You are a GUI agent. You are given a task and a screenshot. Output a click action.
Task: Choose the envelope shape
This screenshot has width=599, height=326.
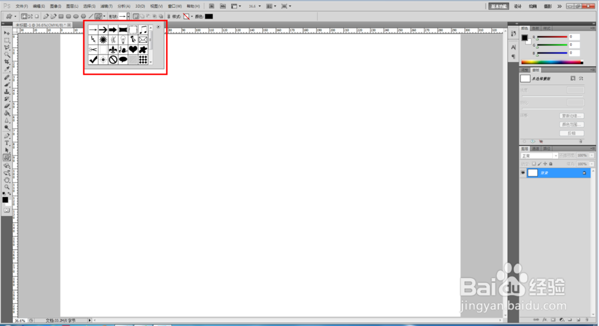[143, 39]
